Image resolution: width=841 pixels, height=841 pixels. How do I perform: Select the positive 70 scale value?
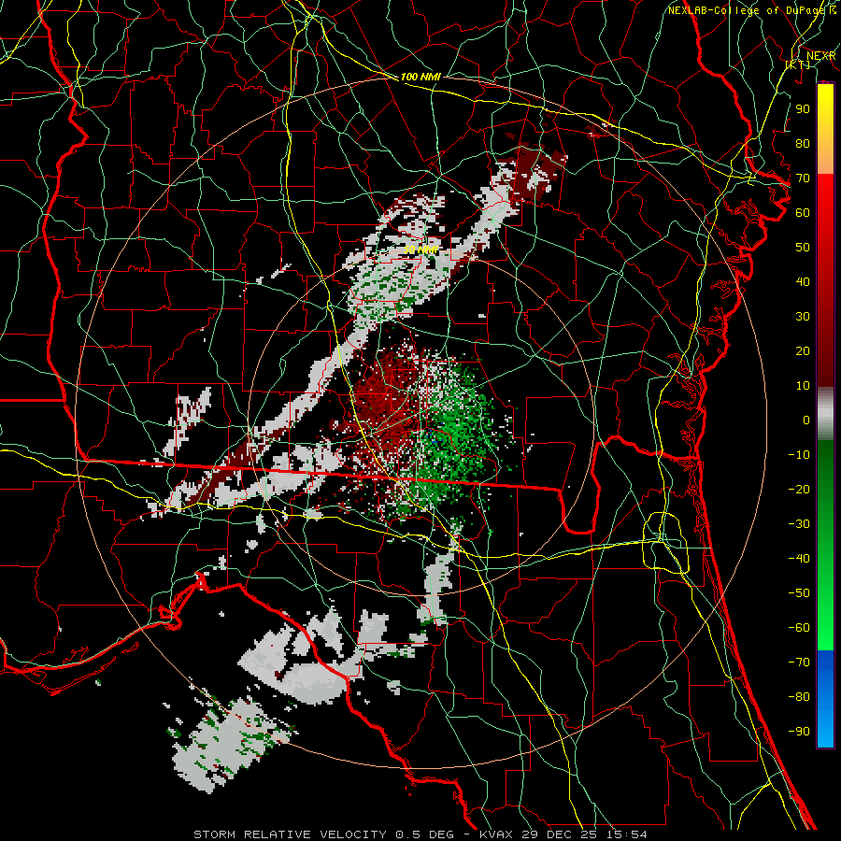tap(803, 178)
